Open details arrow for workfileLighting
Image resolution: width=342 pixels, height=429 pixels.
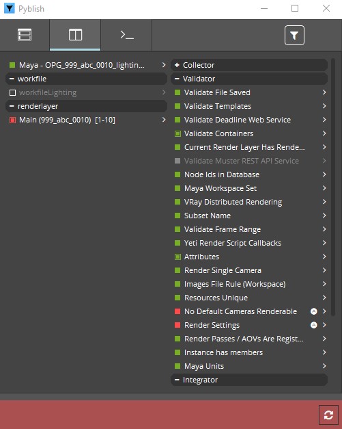[x=164, y=92]
